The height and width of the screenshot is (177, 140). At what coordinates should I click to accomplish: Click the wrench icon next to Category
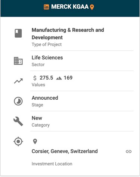pos(18,121)
